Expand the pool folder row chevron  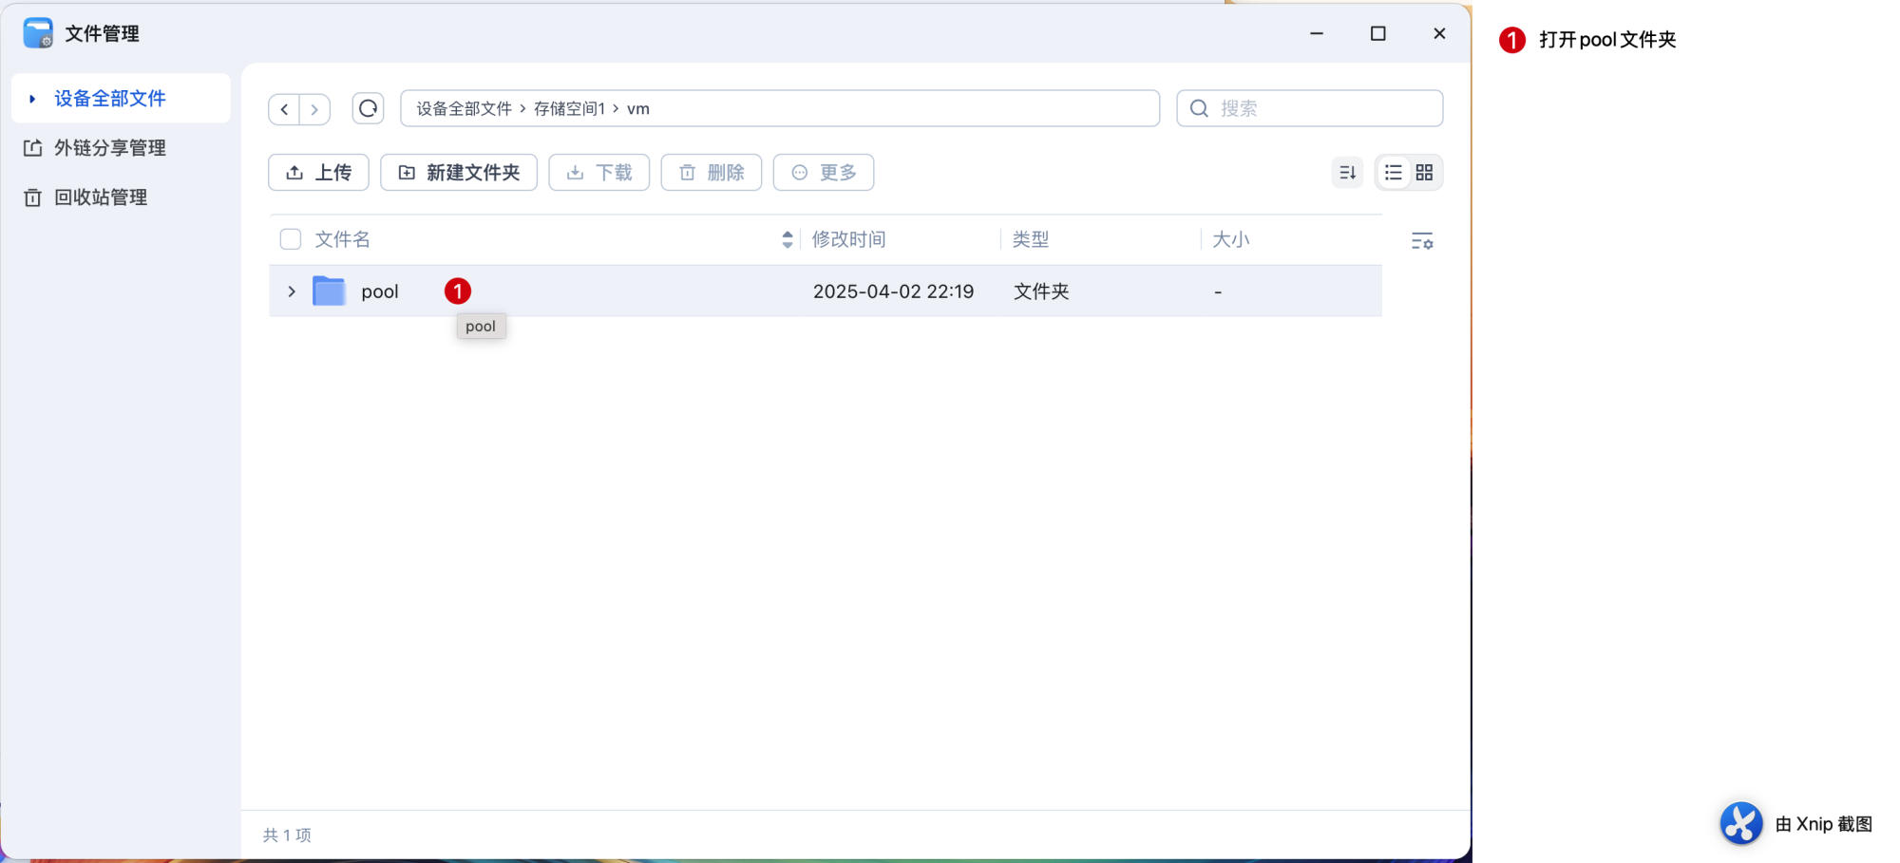[x=292, y=291]
